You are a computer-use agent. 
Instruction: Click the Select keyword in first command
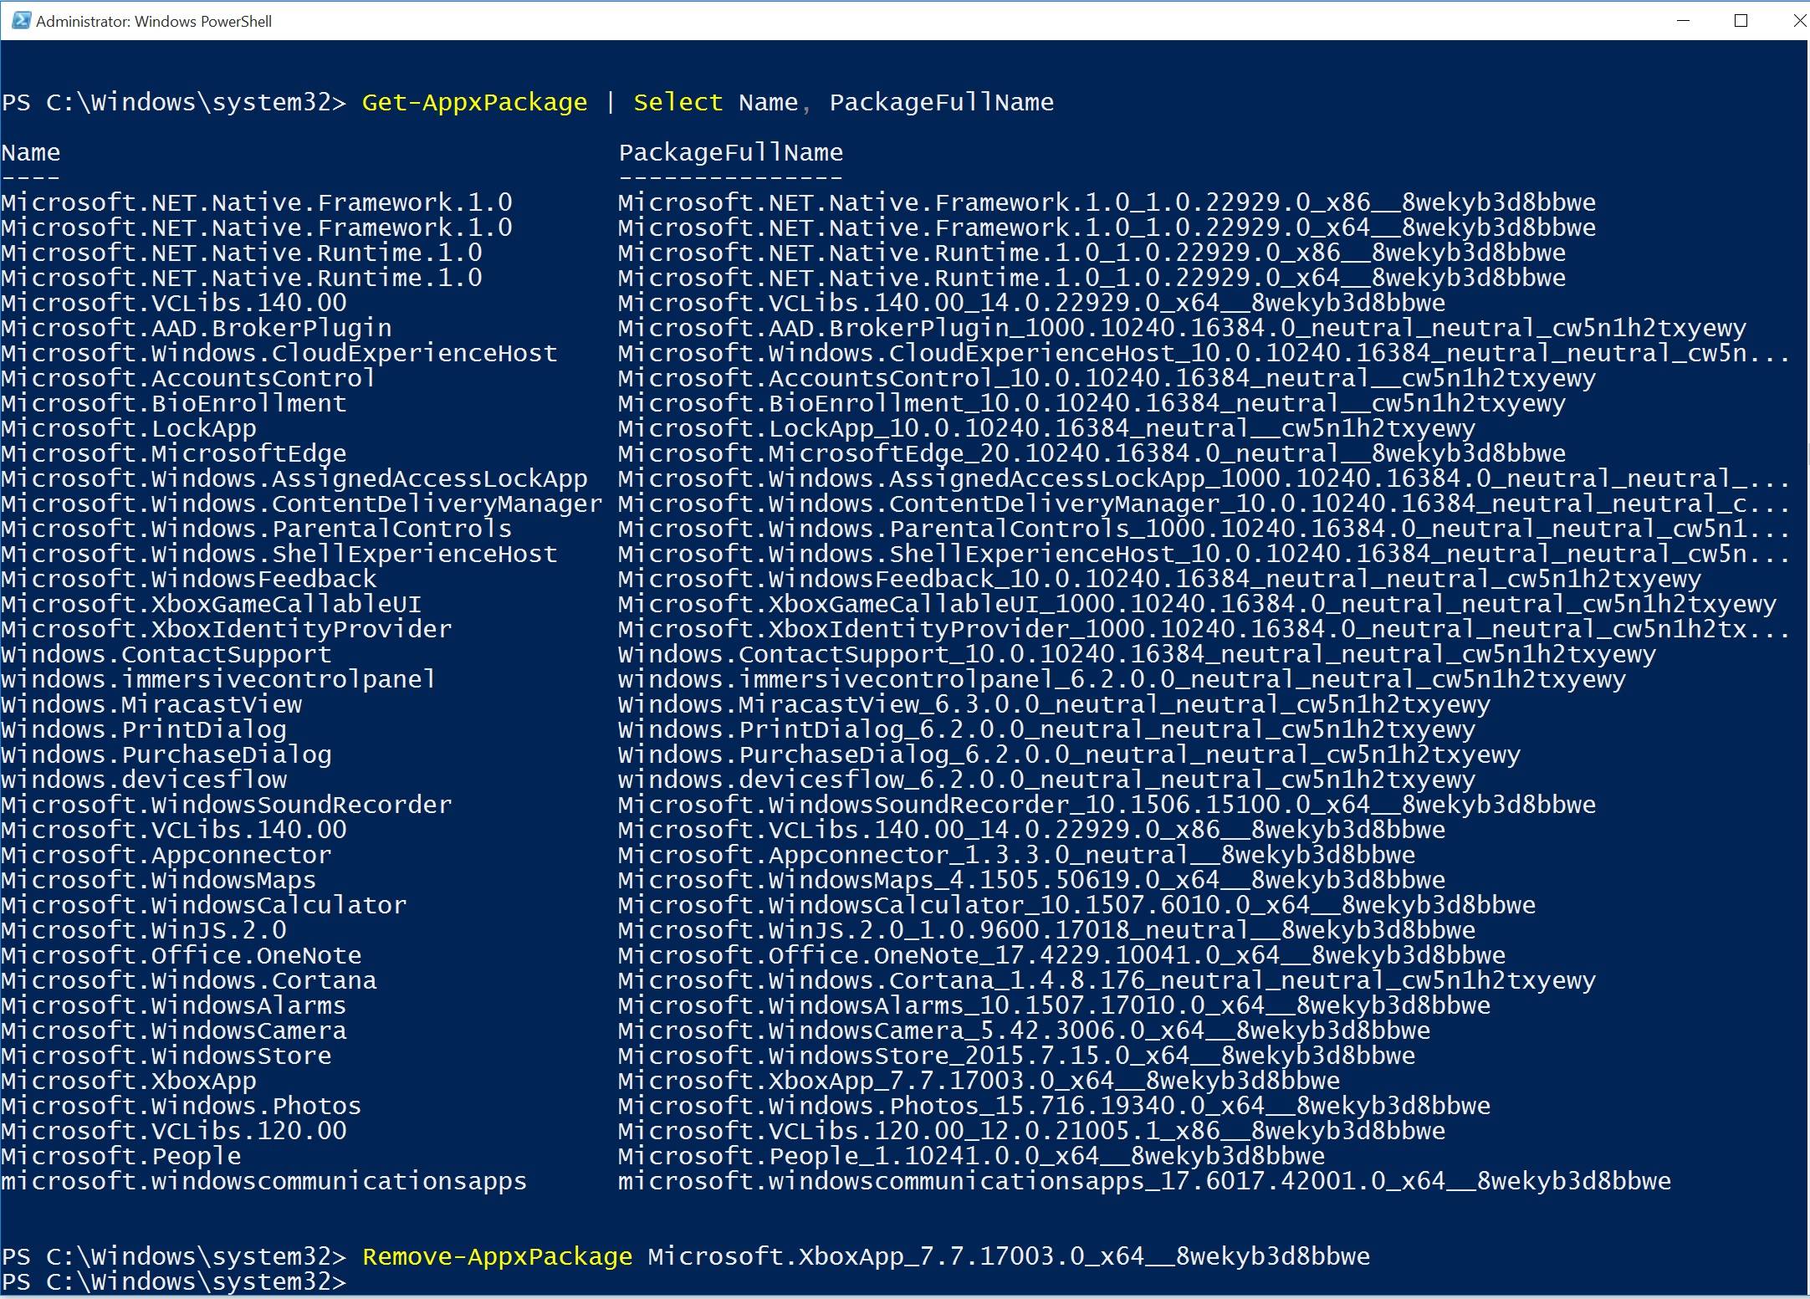coord(677,102)
